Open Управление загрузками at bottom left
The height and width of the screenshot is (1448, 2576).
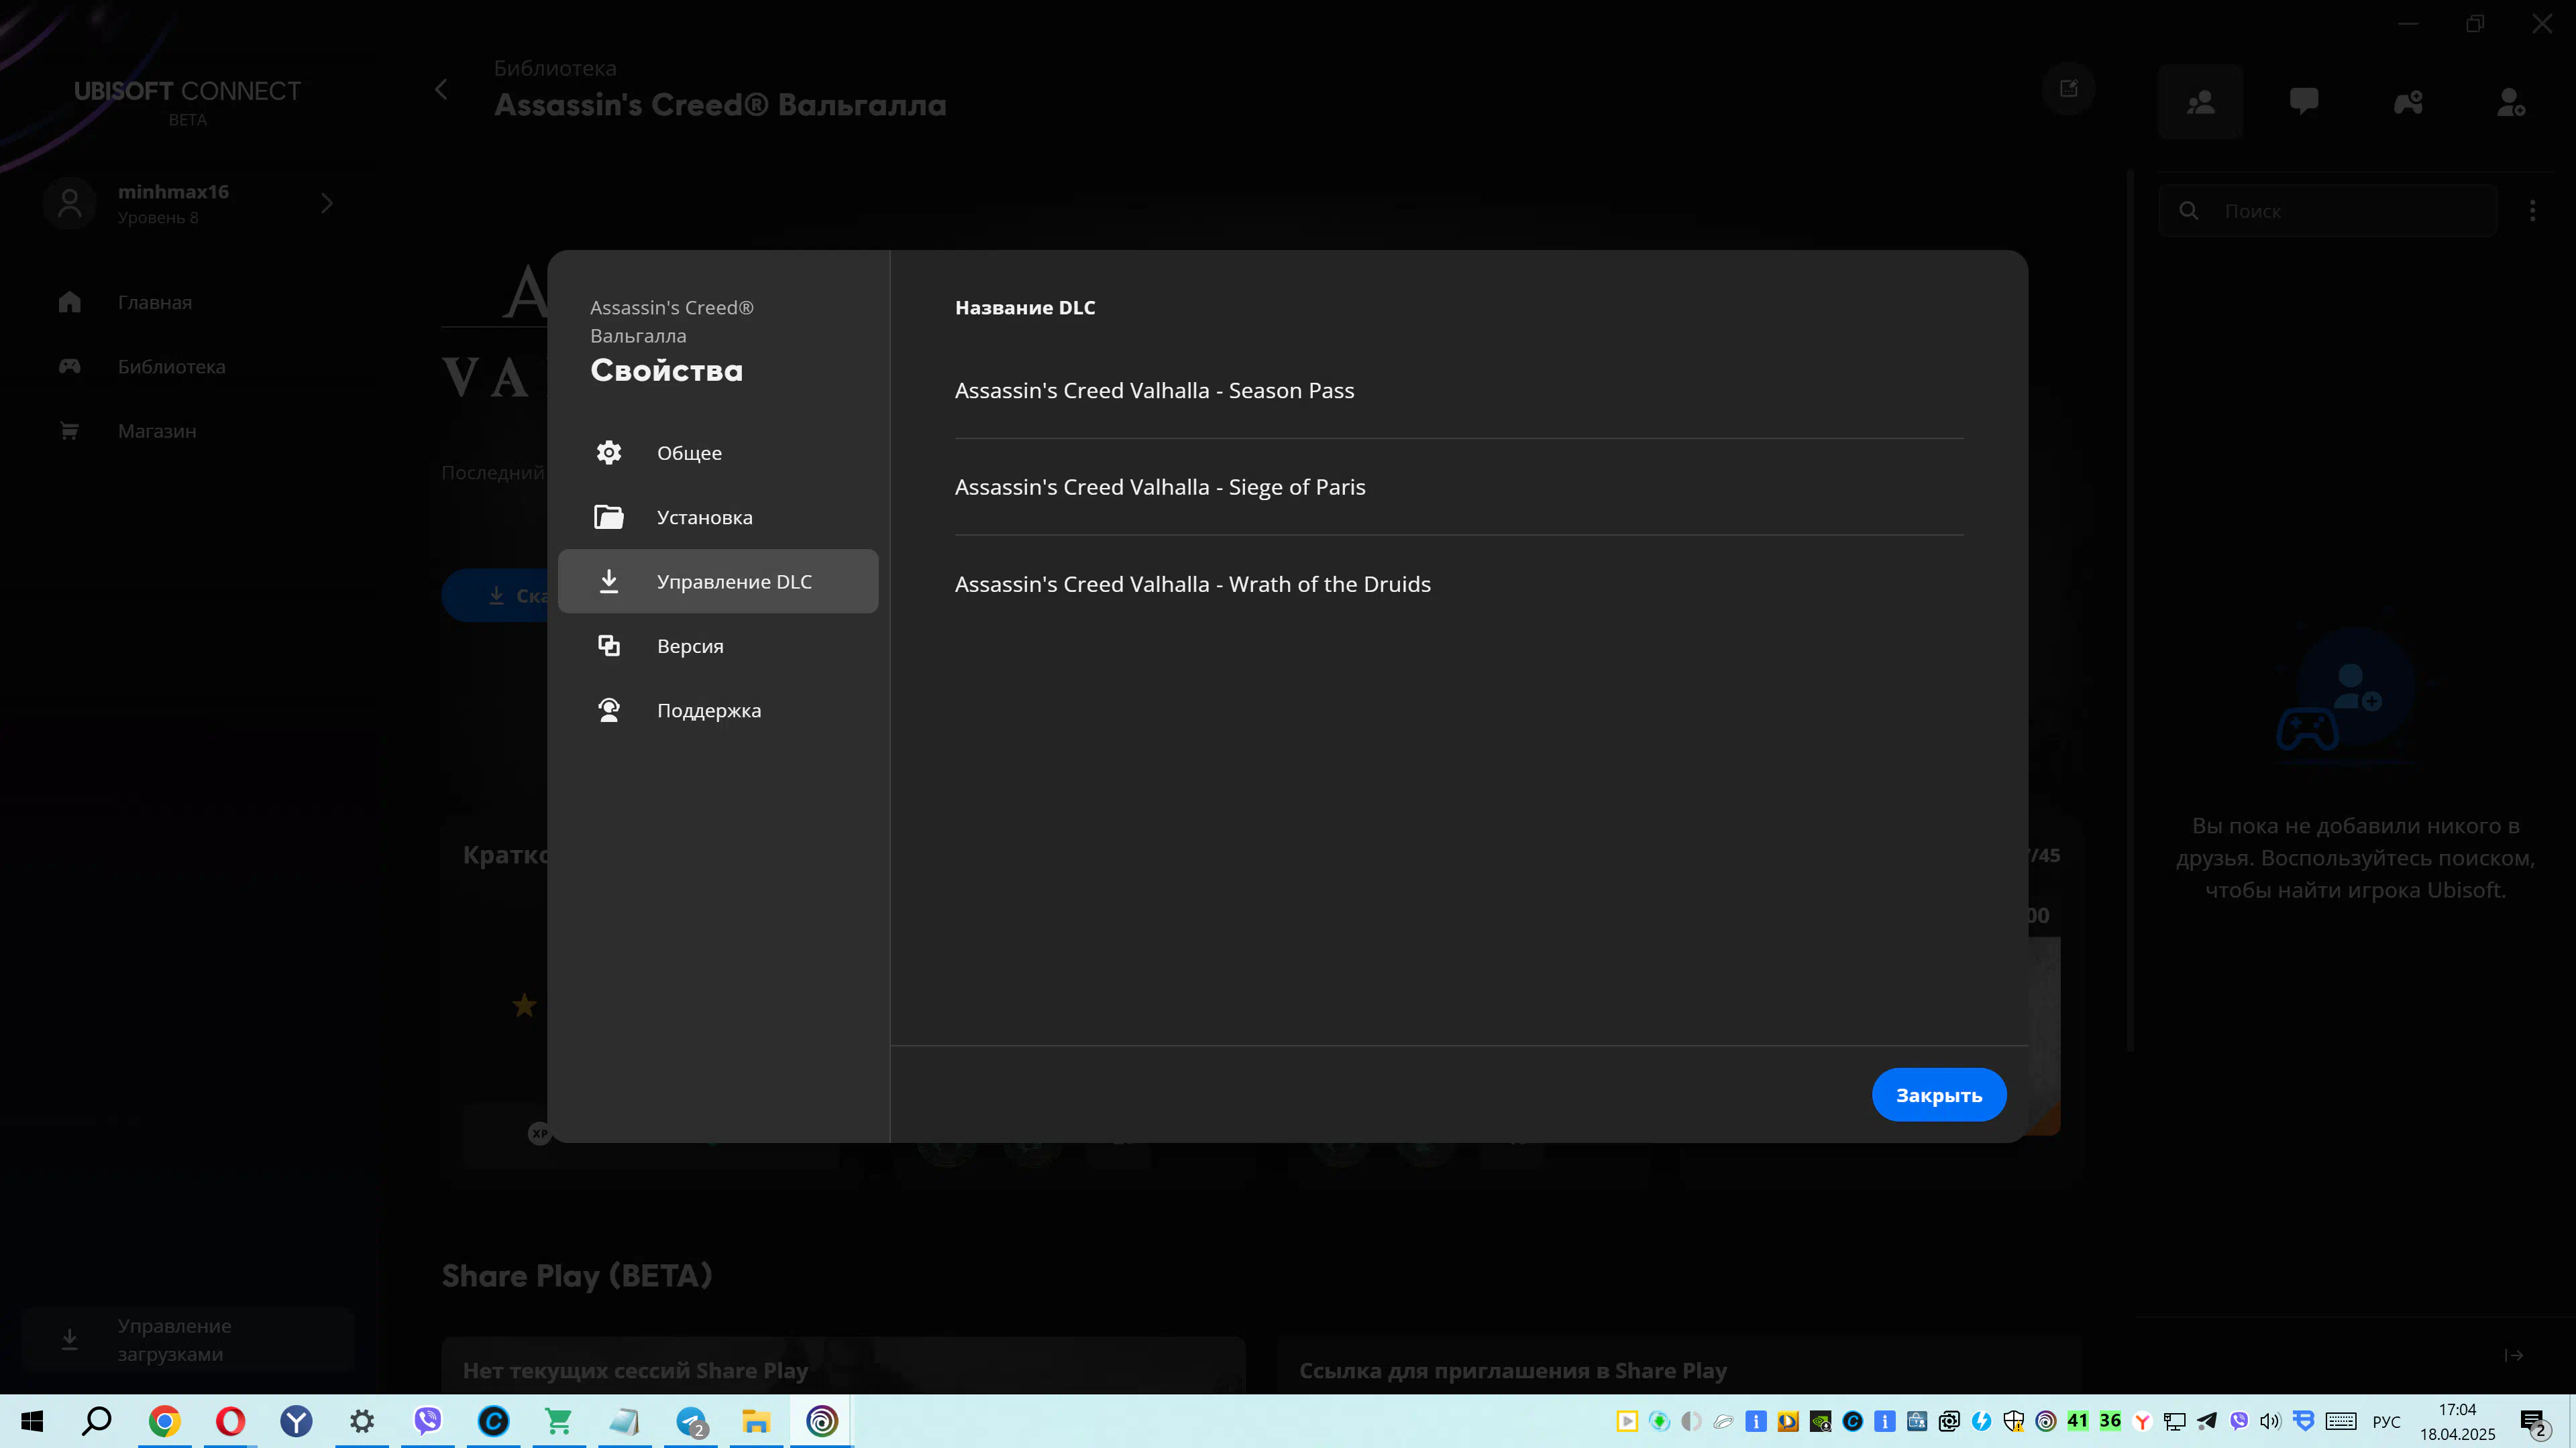coord(188,1339)
